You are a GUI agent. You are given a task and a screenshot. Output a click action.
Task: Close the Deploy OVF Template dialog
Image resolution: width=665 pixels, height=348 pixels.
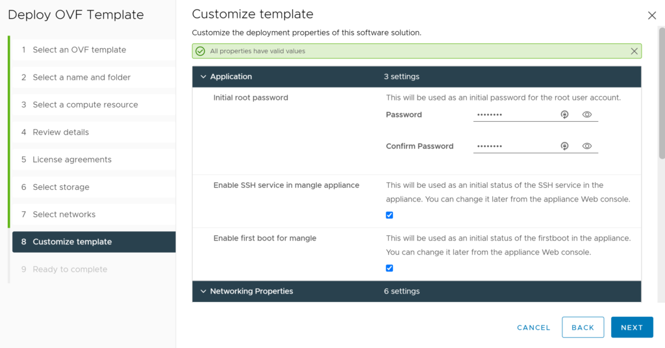tap(652, 16)
